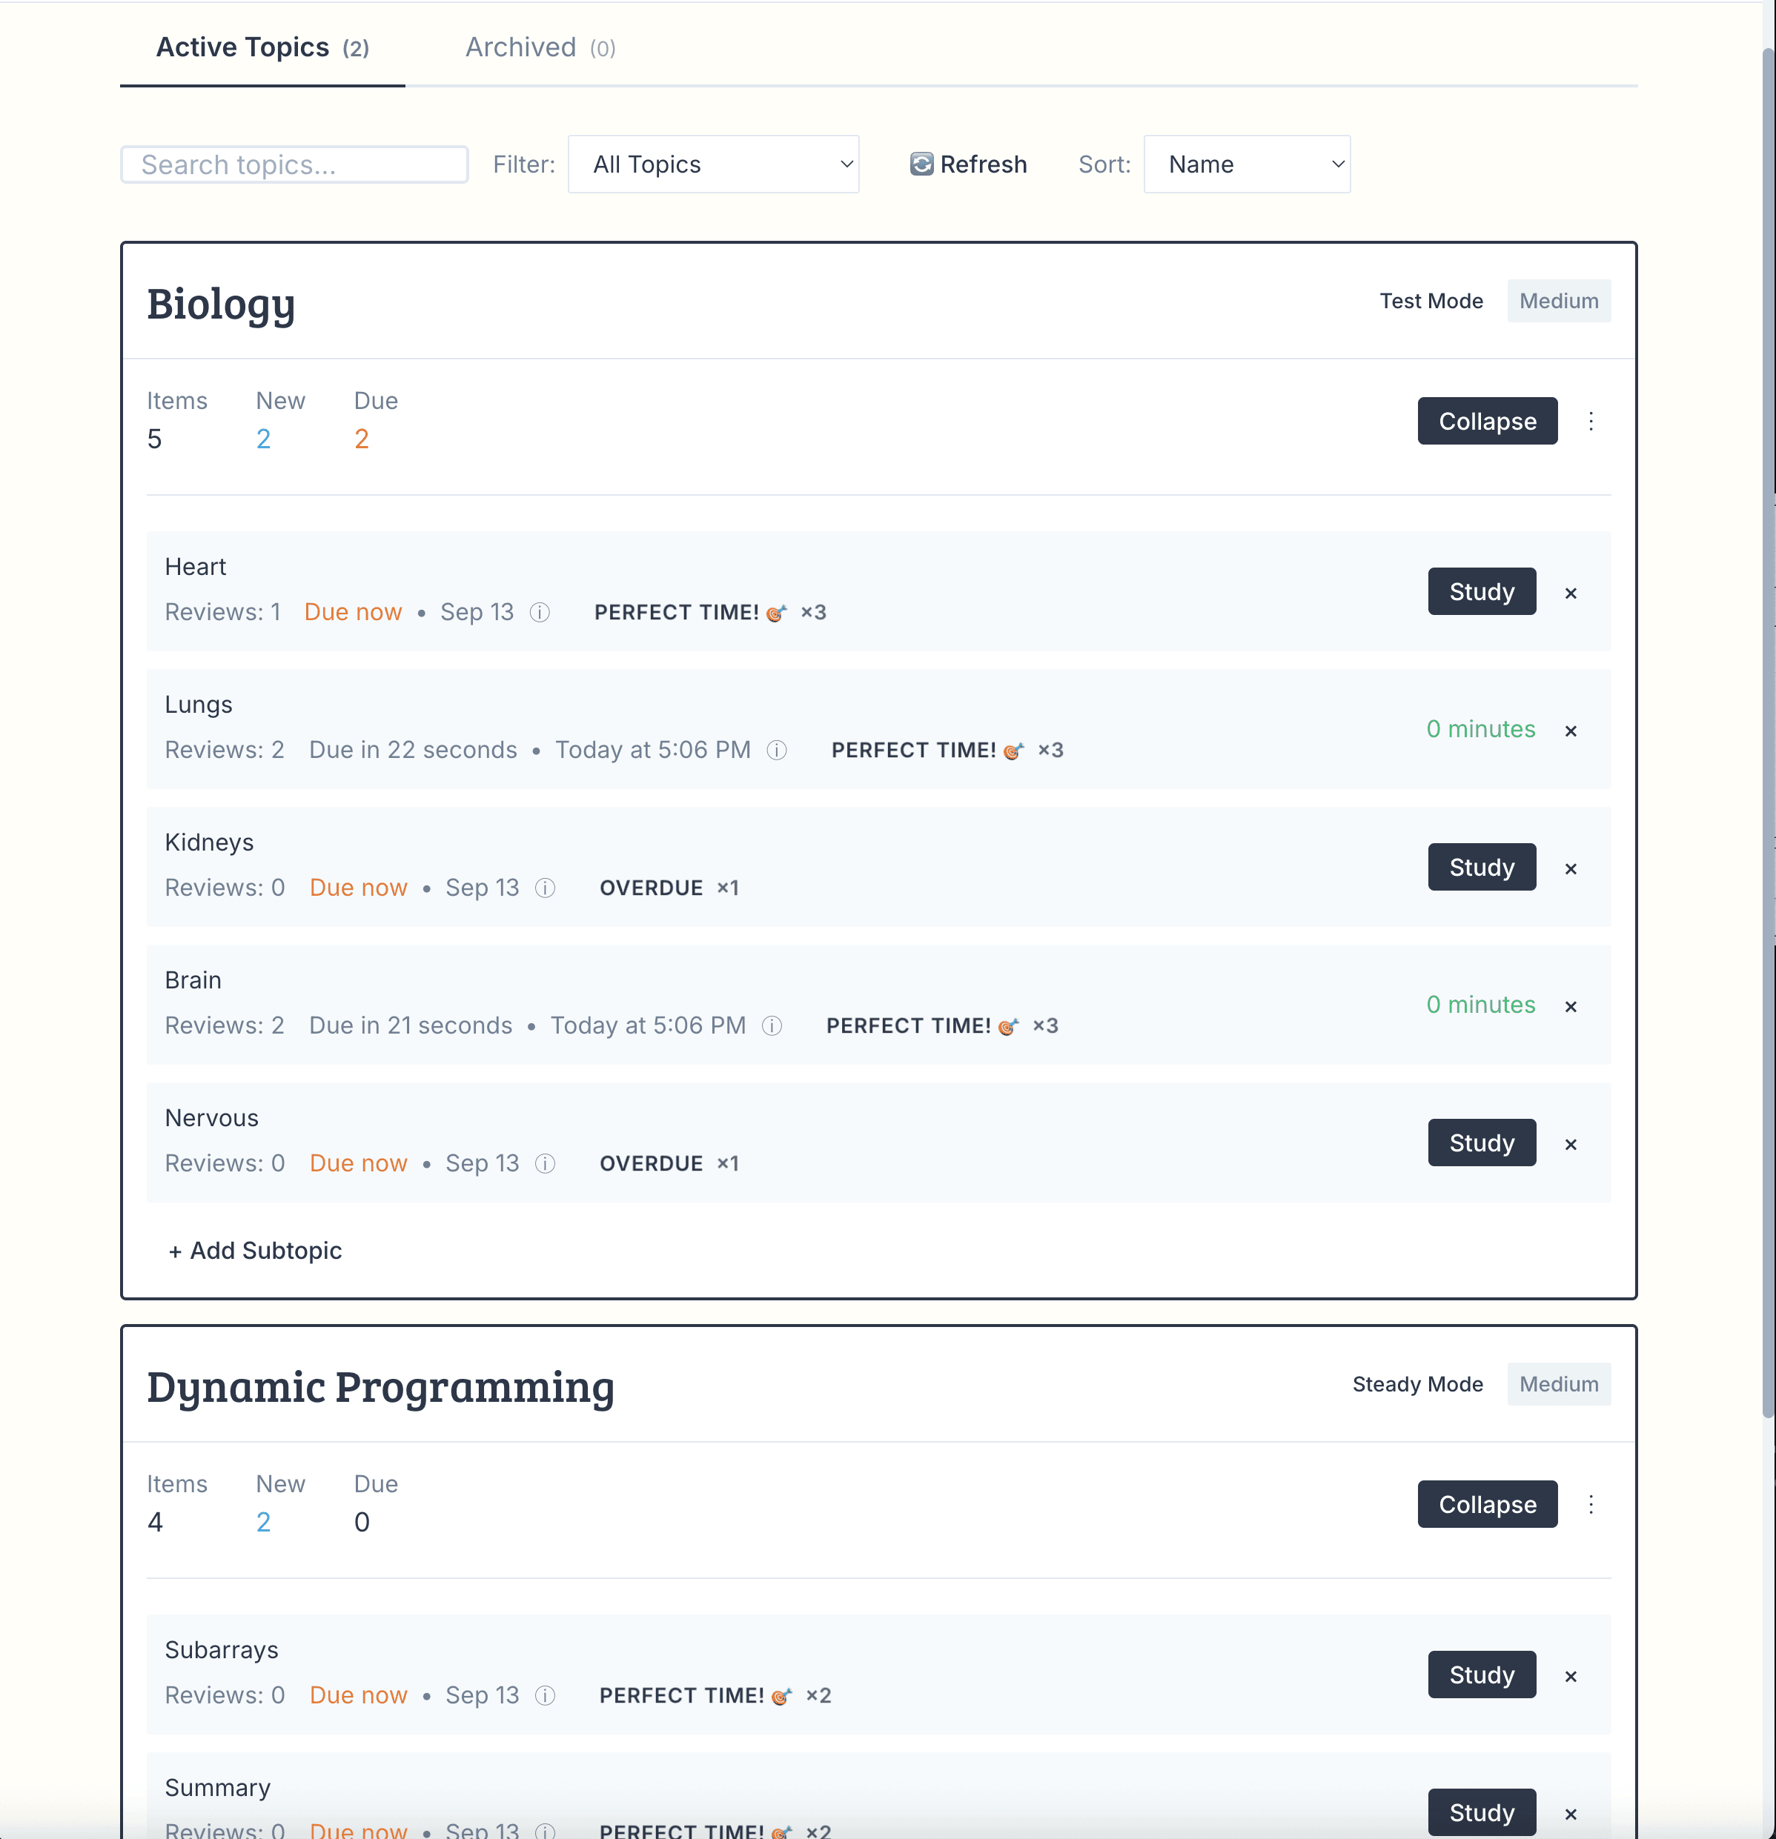
Task: View Subarrays schedule info icon
Action: tap(545, 1695)
